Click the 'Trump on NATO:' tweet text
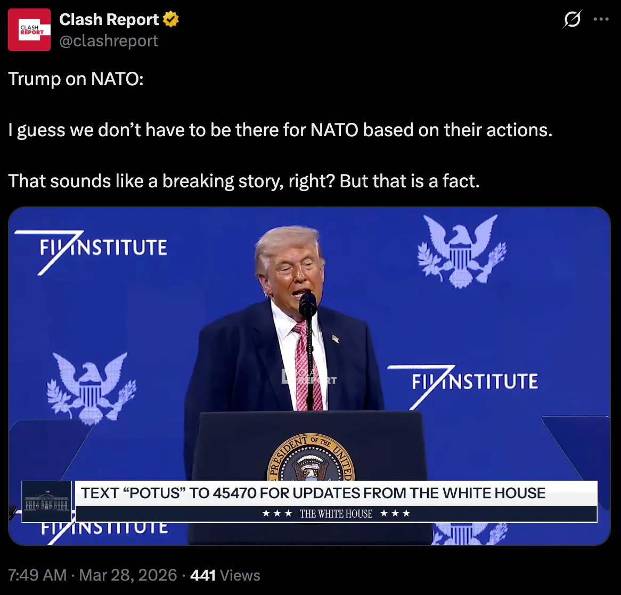 click(x=76, y=79)
